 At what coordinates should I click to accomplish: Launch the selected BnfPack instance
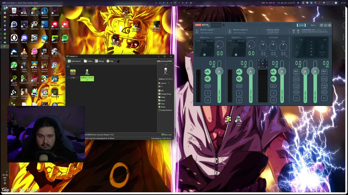coord(163,83)
